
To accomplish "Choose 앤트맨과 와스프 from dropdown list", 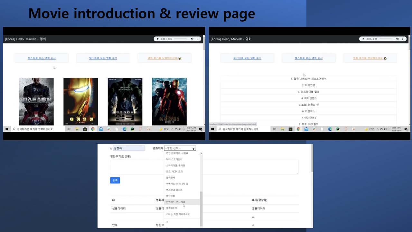I will point(182,190).
